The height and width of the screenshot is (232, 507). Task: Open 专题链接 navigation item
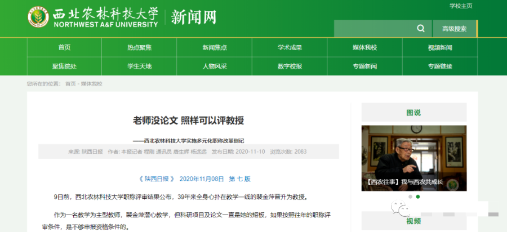[x=439, y=66]
